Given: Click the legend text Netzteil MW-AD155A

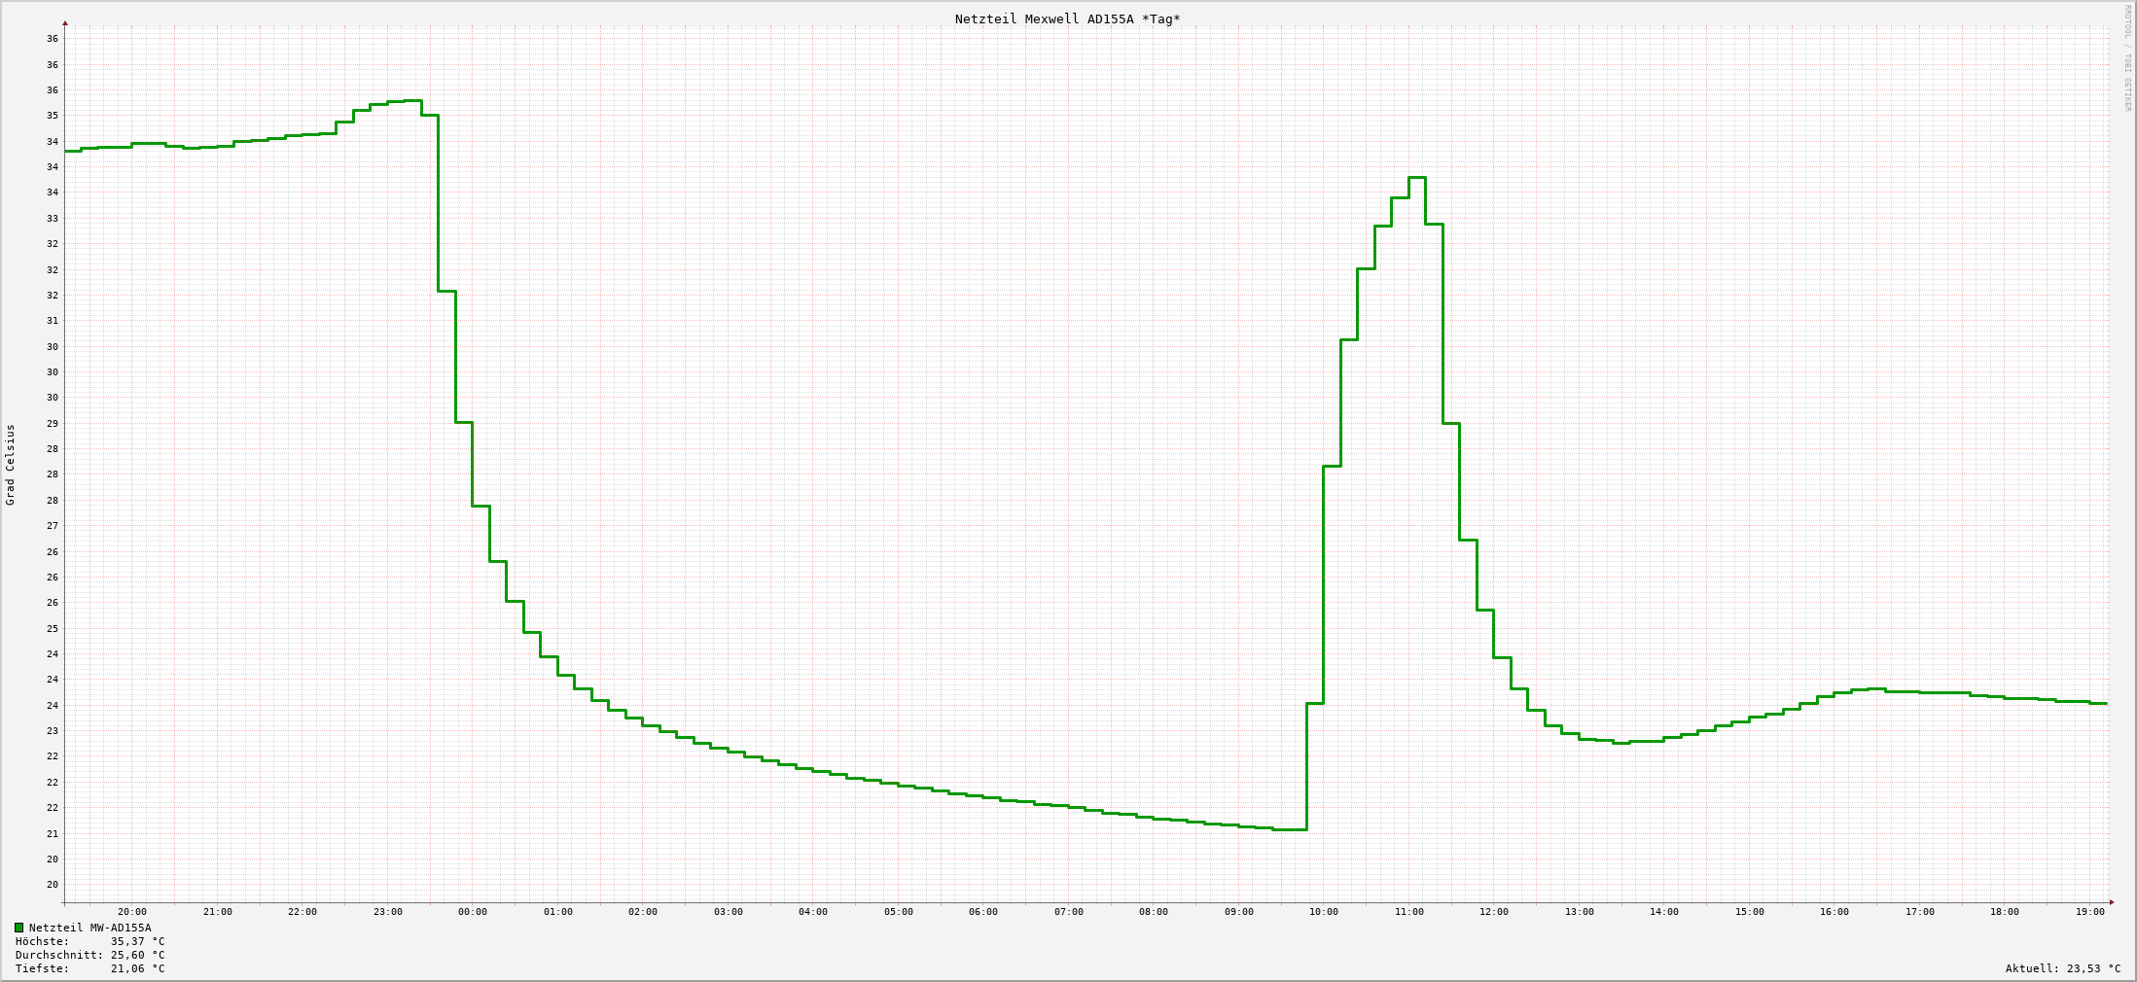Looking at the screenshot, I should [89, 928].
